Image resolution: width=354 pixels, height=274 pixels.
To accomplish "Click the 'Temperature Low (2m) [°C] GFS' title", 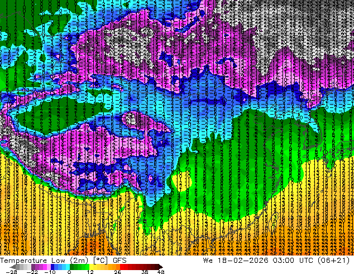I will point(64,260).
